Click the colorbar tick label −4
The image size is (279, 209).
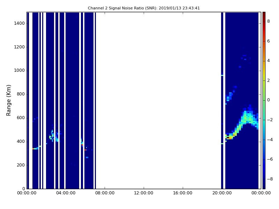click(270, 140)
